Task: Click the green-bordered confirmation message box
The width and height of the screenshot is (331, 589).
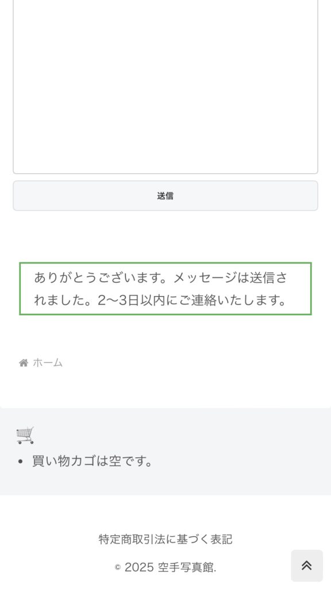Action: [165, 289]
